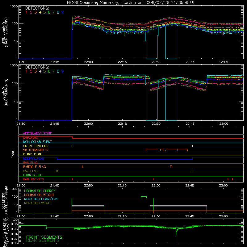
Task: Click detector 6 legend number in front segments plot
Action: (49, 12)
